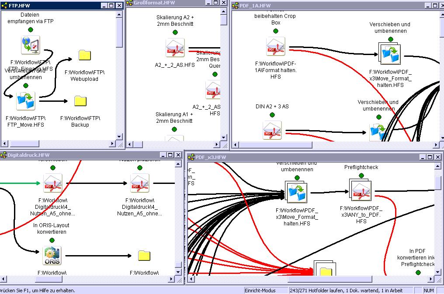The width and height of the screenshot is (444, 294).
Task: Select Format halten.HFS PDF icon in PDF_1A
Action: 275,46
